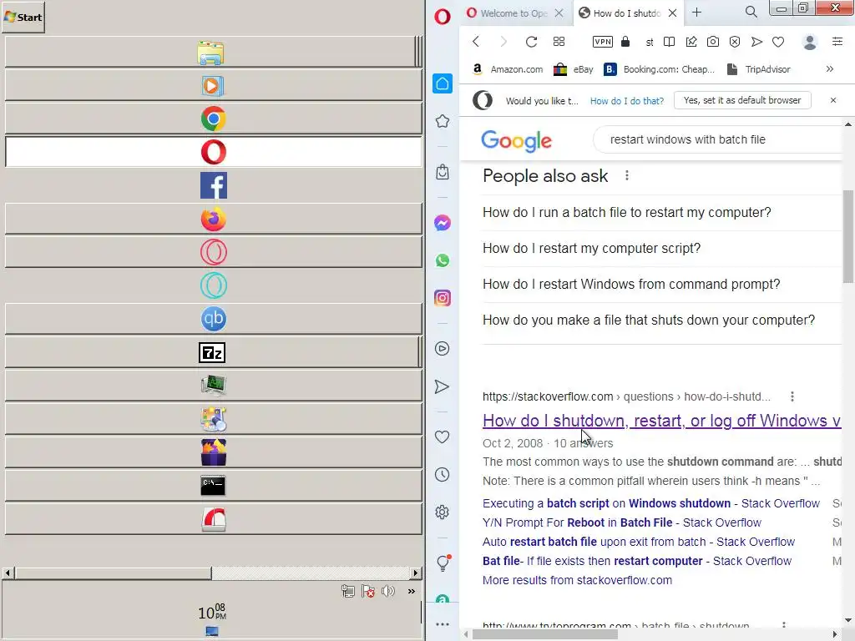This screenshot has width=855, height=641.
Task: Open Amazon.com bookmark
Action: pos(508,69)
